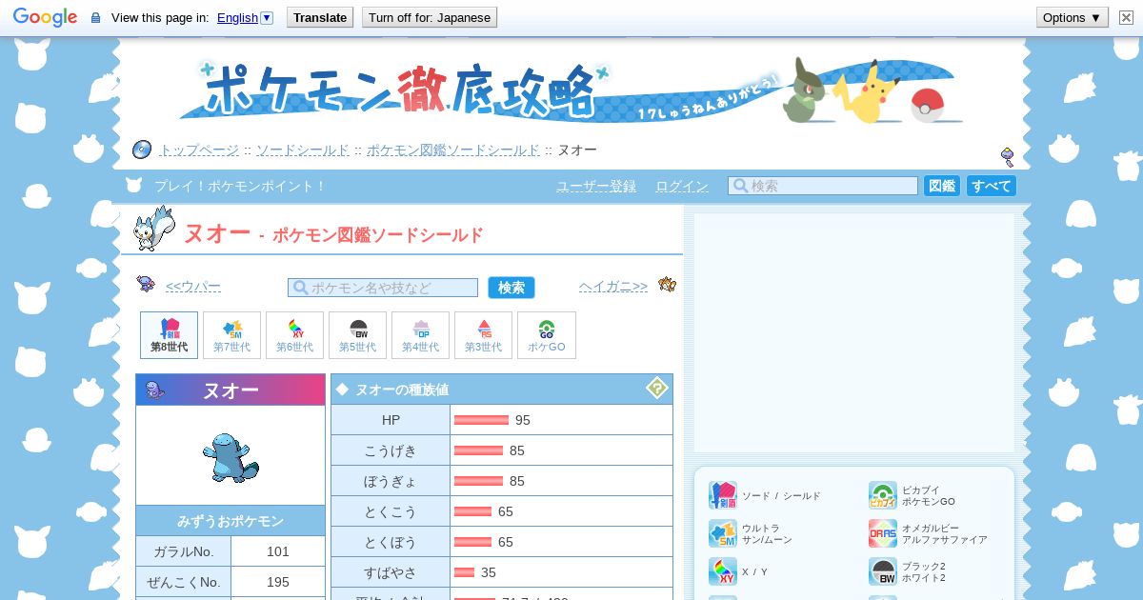Click the ガラルNo. value 101
This screenshot has width=1143, height=600.
(x=278, y=551)
